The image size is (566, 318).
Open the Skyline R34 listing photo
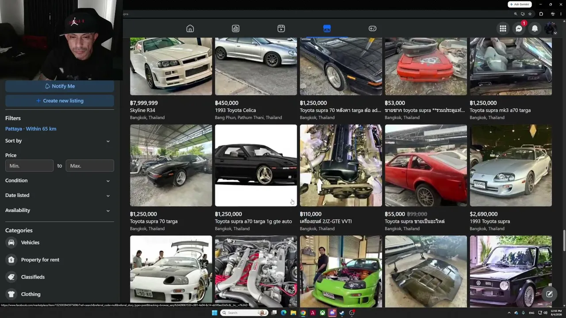pos(171,66)
